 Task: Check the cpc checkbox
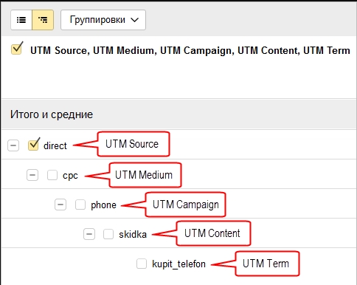click(x=52, y=175)
